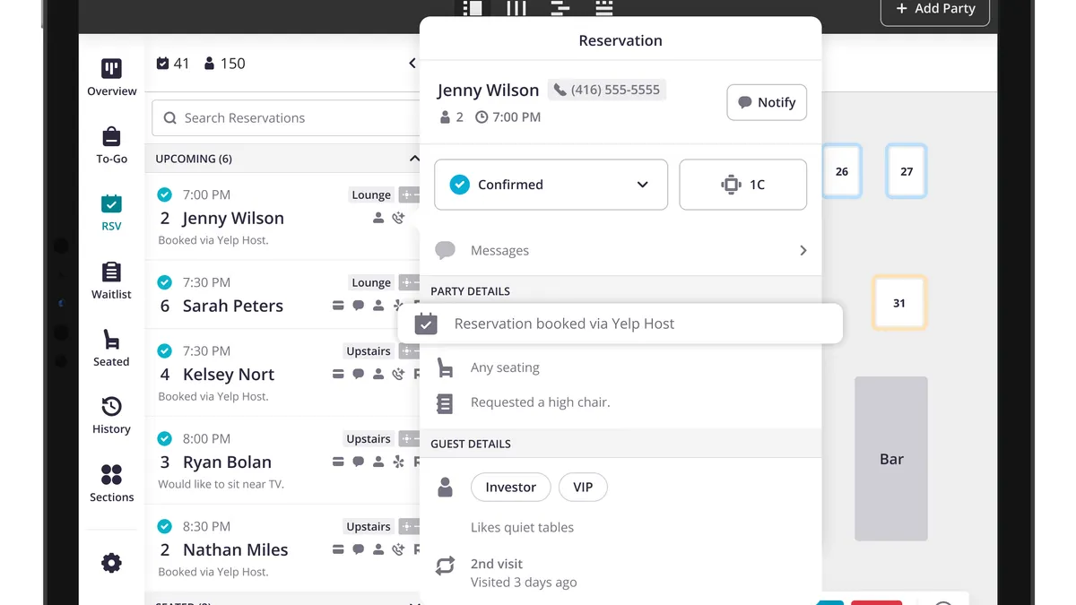The image size is (1076, 605).
Task: Toggle confirmed check for Ryan Bolan
Action: point(164,438)
